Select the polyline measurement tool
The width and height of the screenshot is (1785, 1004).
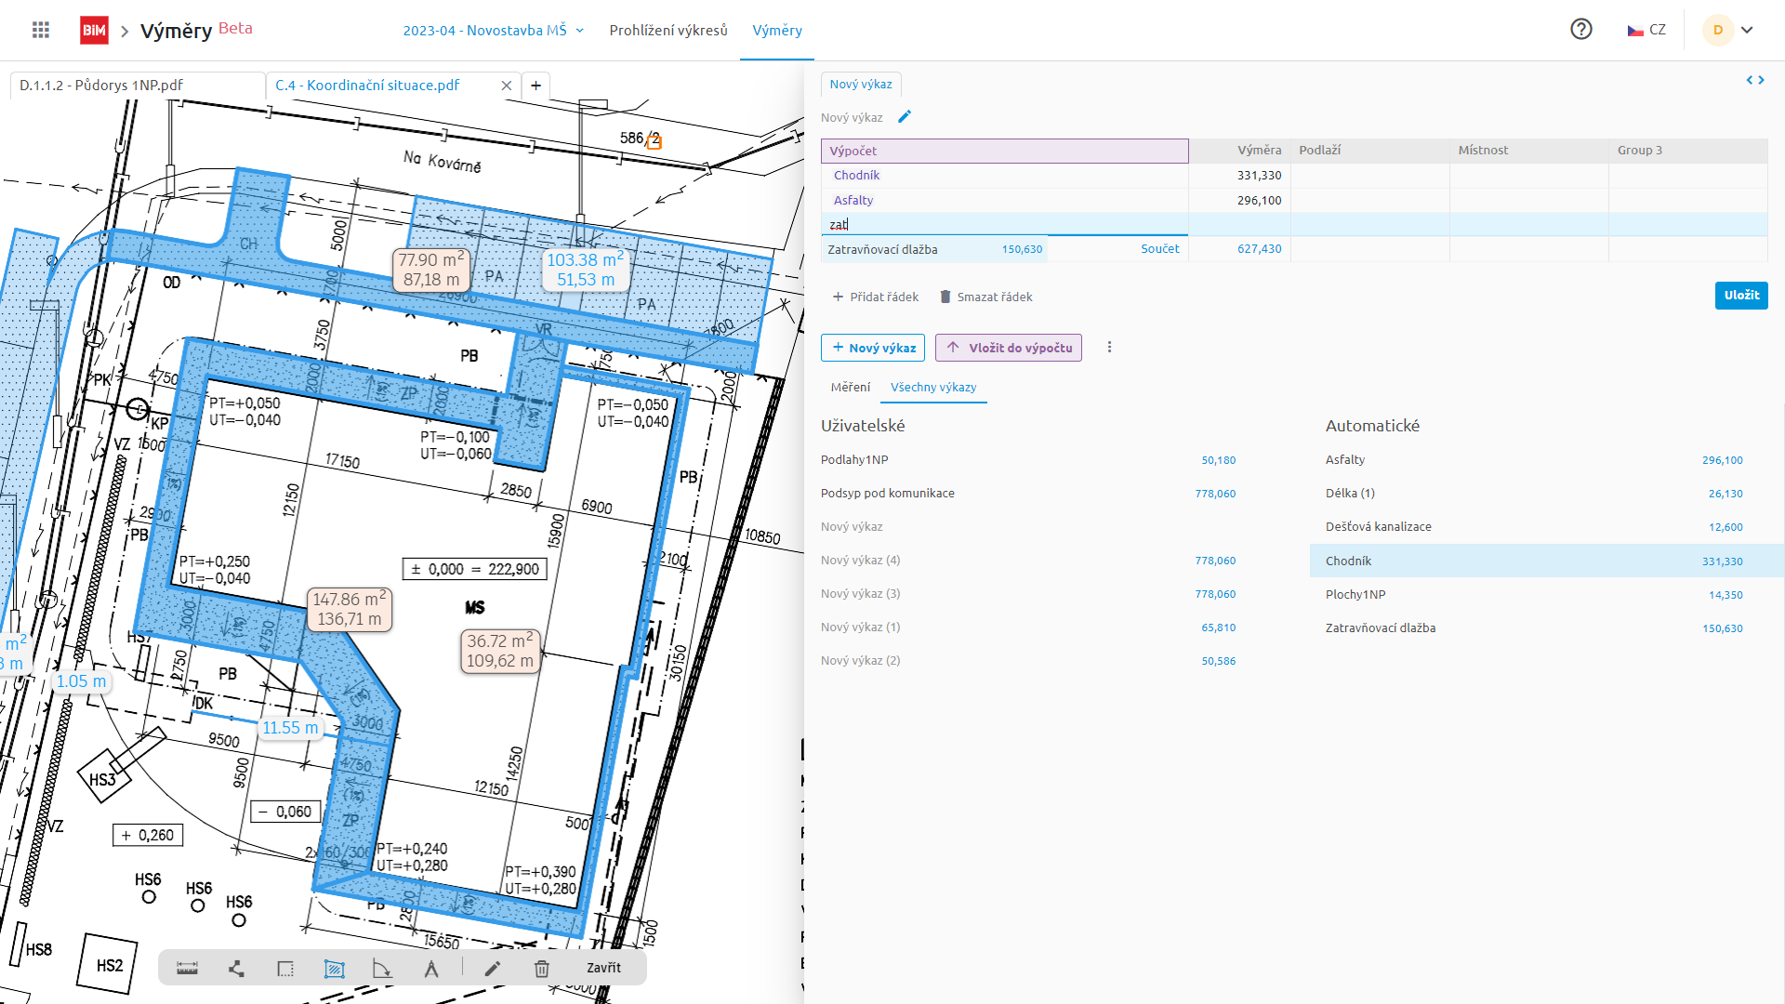[x=236, y=969]
